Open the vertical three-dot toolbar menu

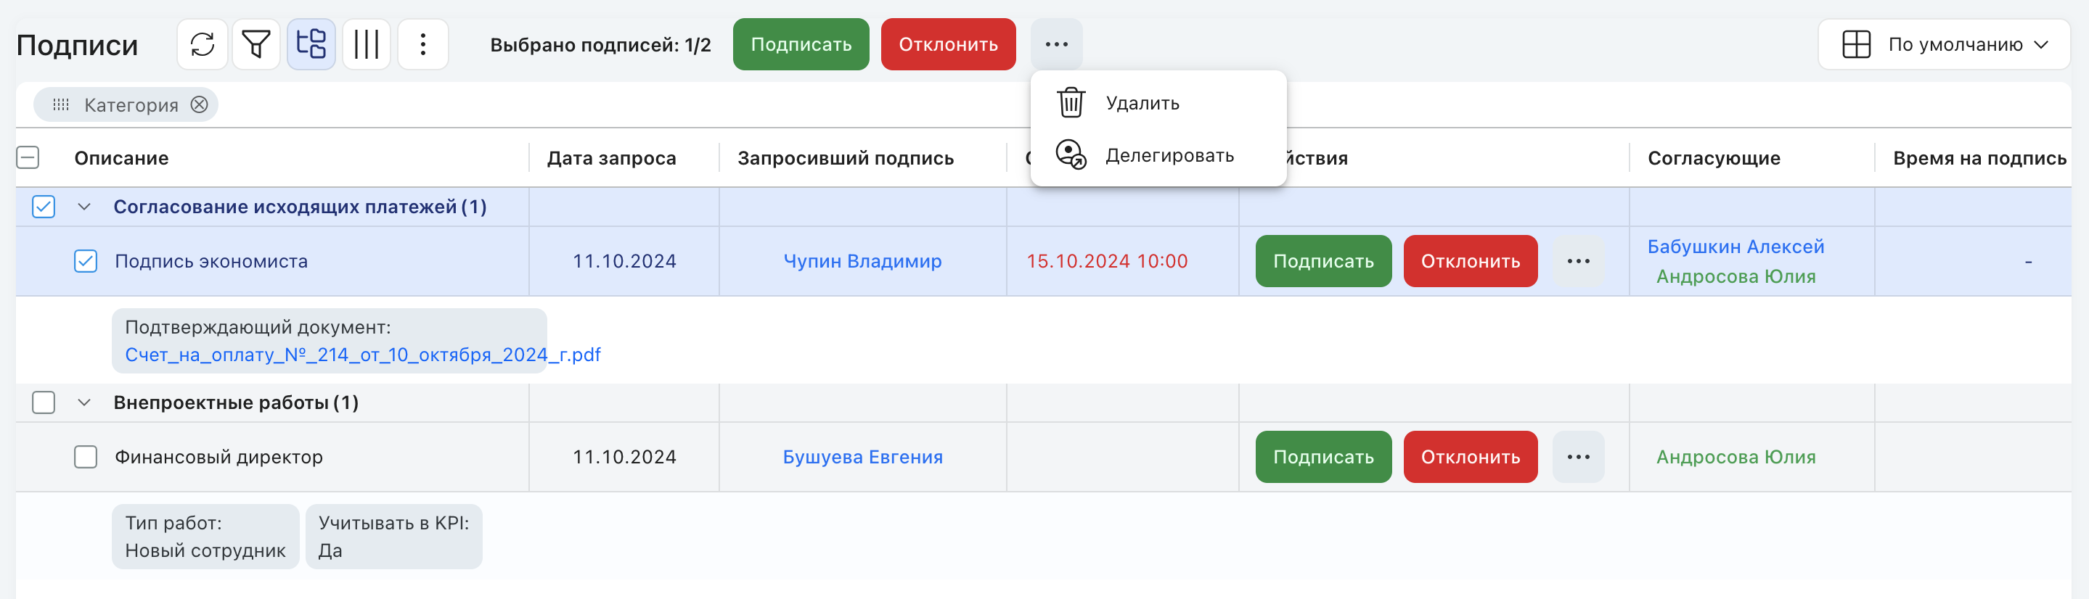pos(422,44)
